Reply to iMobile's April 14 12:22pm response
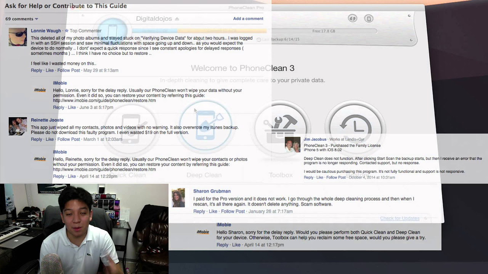The image size is (488, 274). pyautogui.click(x=59, y=176)
